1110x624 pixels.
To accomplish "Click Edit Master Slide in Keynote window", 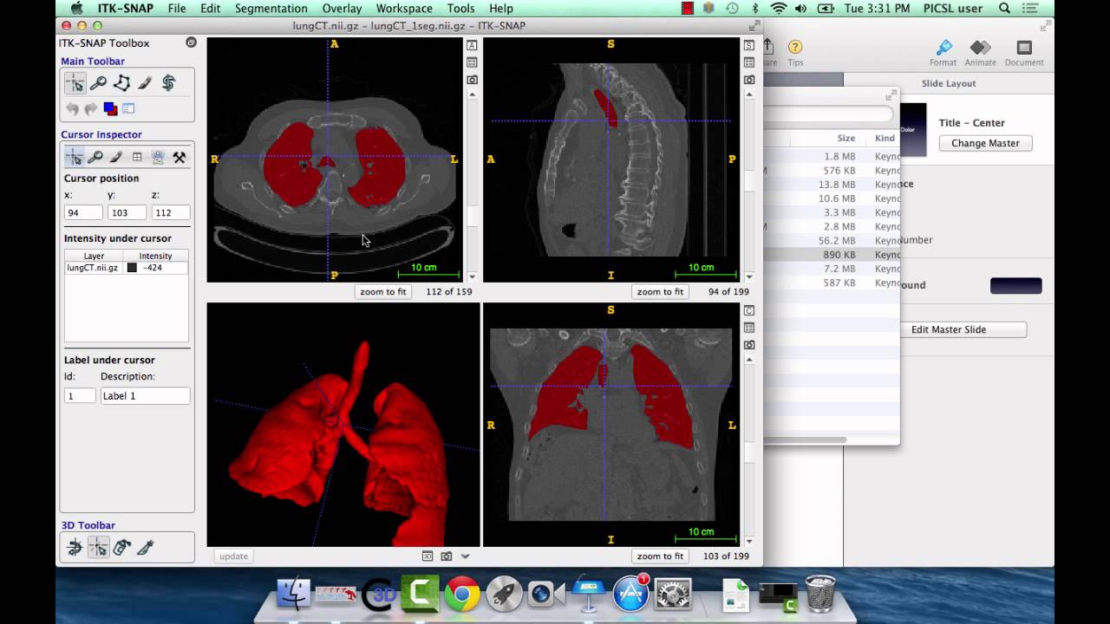I will (x=949, y=329).
